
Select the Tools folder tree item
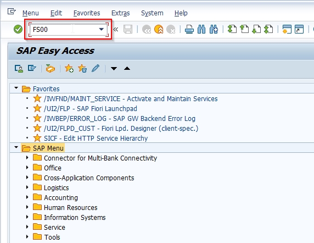[52, 237]
